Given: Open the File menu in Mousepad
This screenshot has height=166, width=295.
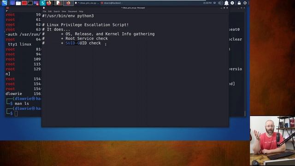Looking at the screenshot, I should (x=44, y=12).
